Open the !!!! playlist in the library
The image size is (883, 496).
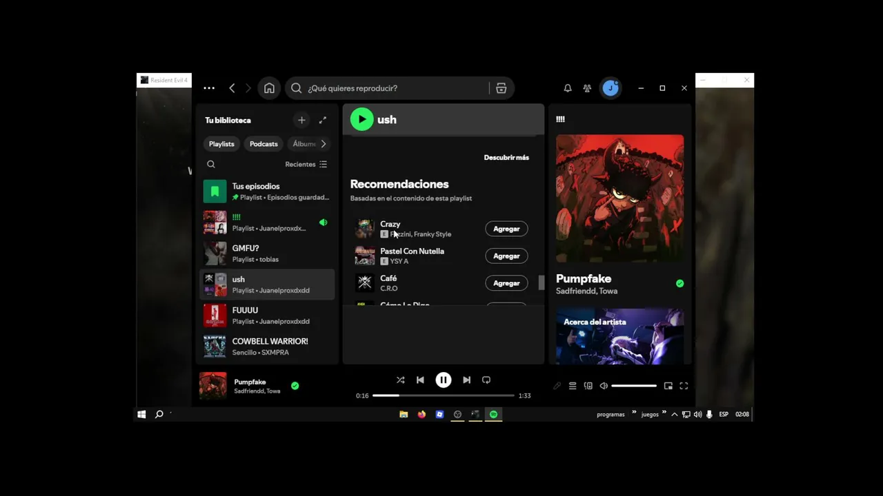(x=267, y=223)
